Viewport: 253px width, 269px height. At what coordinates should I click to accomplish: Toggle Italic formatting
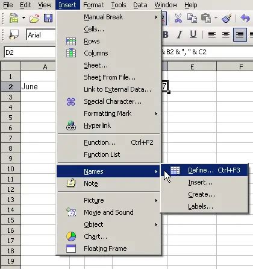pos(180,35)
